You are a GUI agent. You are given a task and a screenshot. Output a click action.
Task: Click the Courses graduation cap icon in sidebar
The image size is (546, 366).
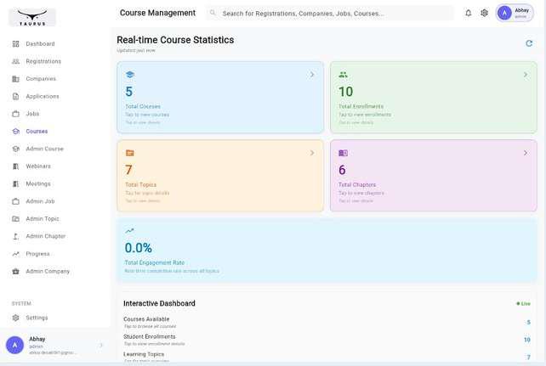coord(15,132)
